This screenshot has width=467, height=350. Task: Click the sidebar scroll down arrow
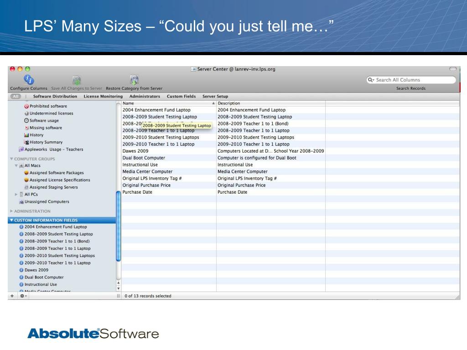(x=119, y=288)
